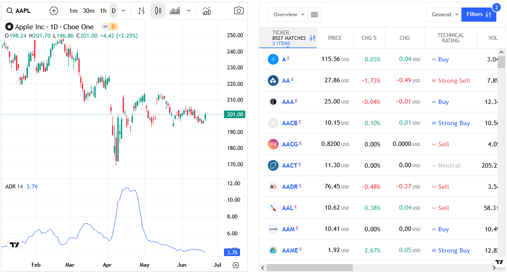Sort by the TECHNICAL RATING column header
Screen dimensions: 507x272
450,38
